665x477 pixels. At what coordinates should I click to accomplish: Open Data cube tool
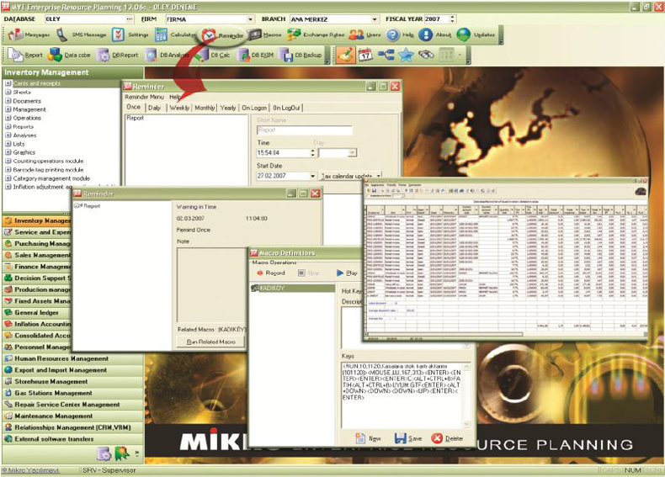69,55
